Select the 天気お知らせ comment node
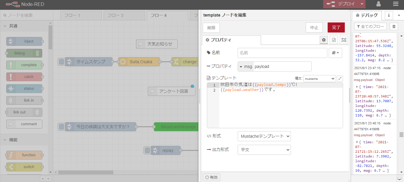 tap(157, 44)
